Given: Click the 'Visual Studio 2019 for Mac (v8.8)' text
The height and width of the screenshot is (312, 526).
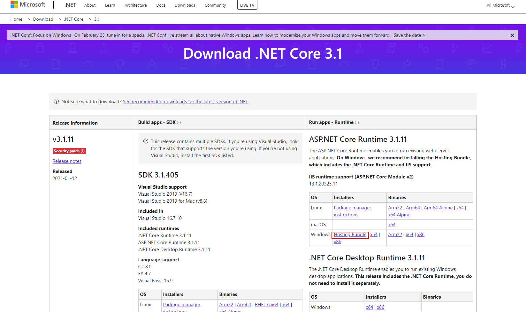Looking at the screenshot, I should point(173,201).
